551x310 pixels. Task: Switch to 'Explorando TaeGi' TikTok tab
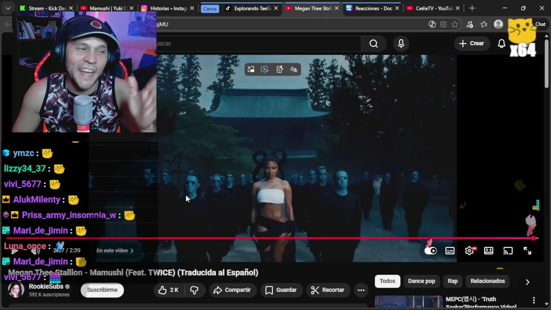[x=252, y=8]
